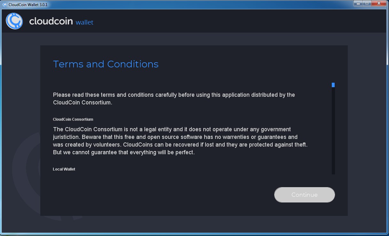Click the blue "wallet" label in header
Image resolution: width=389 pixels, height=236 pixels.
tap(84, 22)
